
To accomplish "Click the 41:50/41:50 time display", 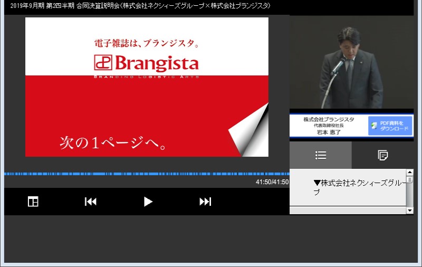I will click(x=272, y=182).
